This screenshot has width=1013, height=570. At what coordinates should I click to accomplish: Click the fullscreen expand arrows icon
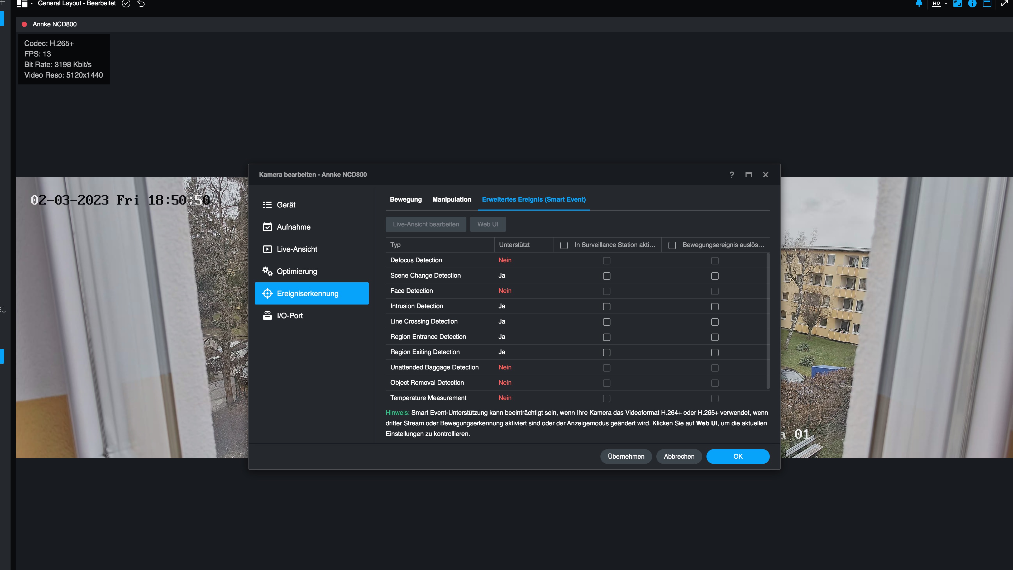pyautogui.click(x=1004, y=3)
